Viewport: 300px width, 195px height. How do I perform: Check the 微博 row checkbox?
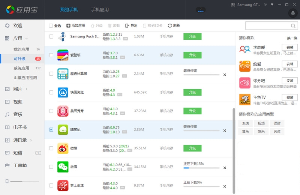pyautogui.click(x=51, y=148)
